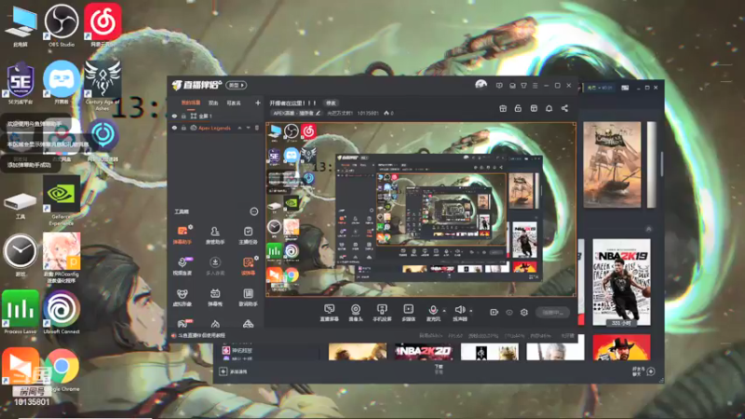Add a new scene with plus button
Viewport: 745px width, 419px height.
click(x=258, y=102)
